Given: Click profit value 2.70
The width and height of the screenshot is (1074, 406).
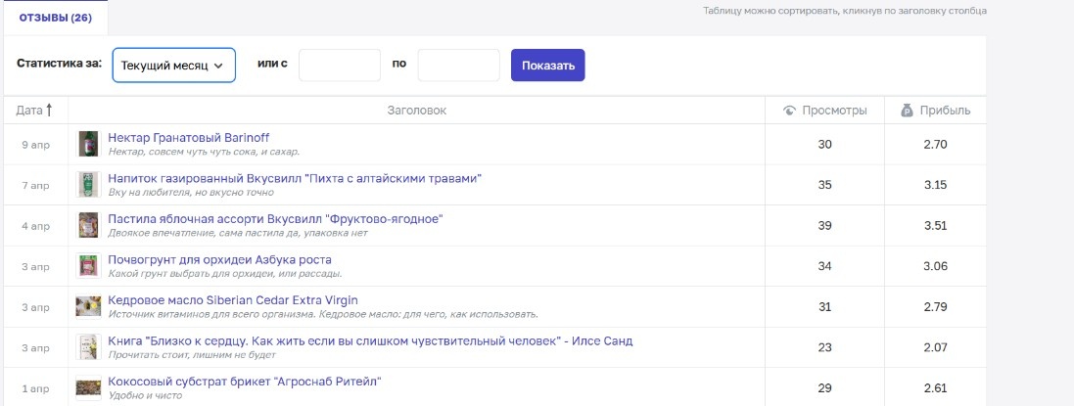Looking at the screenshot, I should (x=936, y=145).
